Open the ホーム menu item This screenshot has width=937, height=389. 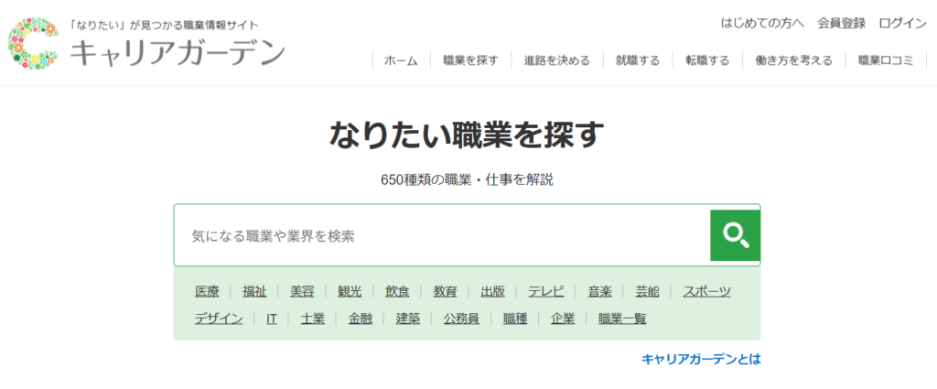click(401, 60)
